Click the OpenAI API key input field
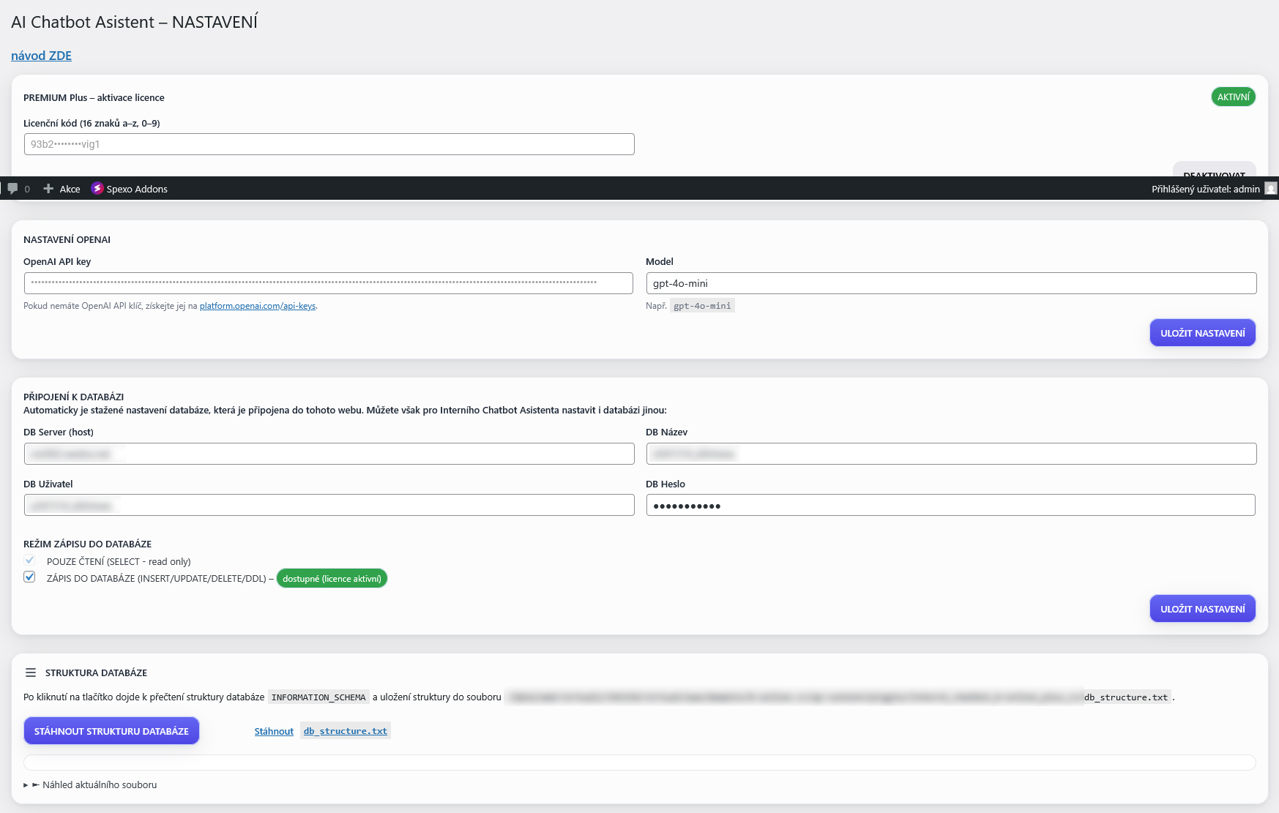 pyautogui.click(x=328, y=283)
